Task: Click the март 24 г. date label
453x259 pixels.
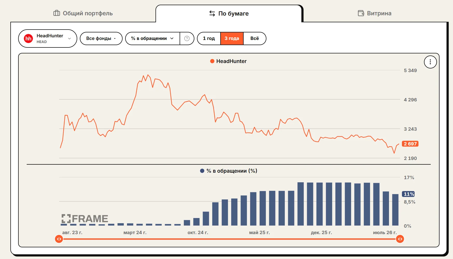Action: pos(135,233)
